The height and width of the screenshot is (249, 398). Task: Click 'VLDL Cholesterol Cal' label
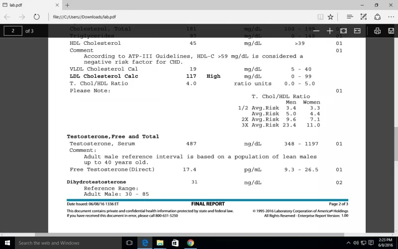(104, 69)
